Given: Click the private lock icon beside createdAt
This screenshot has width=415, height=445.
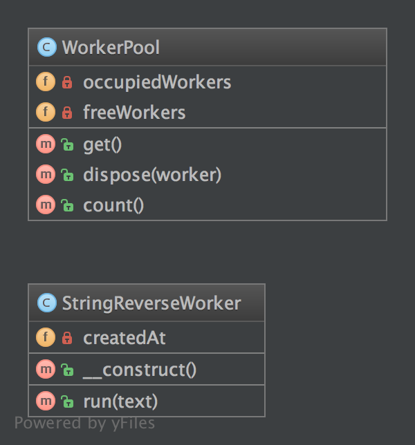Looking at the screenshot, I should pos(67,338).
